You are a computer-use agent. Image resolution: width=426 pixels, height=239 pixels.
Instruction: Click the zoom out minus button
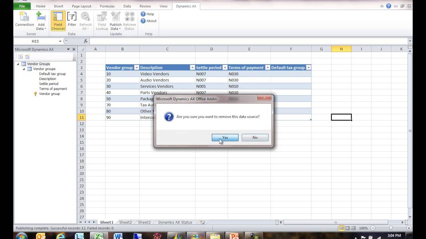(x=373, y=228)
